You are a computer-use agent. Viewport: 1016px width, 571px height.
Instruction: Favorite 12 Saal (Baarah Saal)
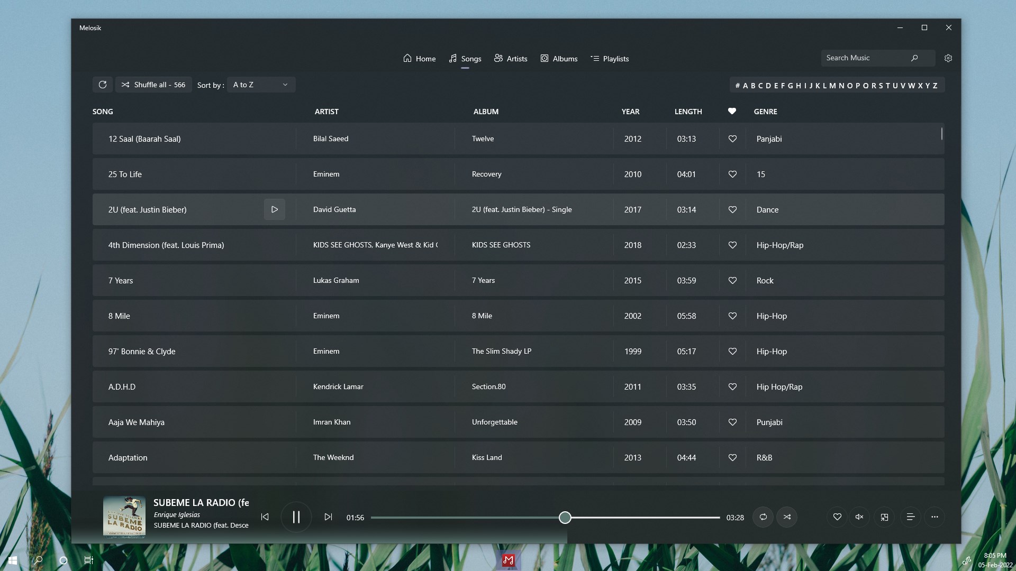[x=732, y=139]
